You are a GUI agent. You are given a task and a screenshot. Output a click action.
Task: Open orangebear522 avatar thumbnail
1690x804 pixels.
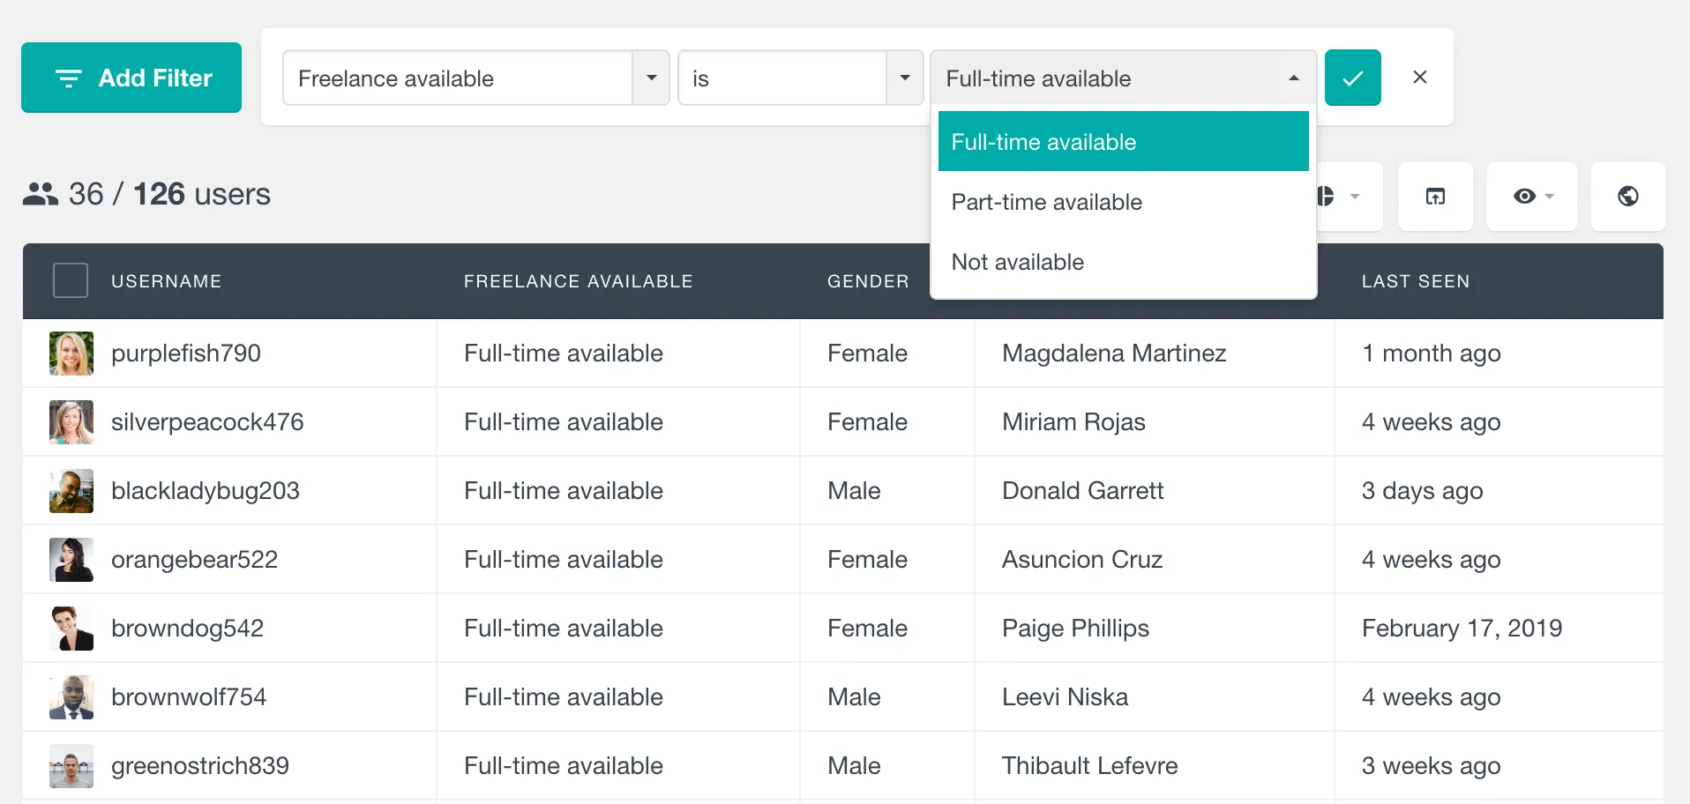(71, 560)
